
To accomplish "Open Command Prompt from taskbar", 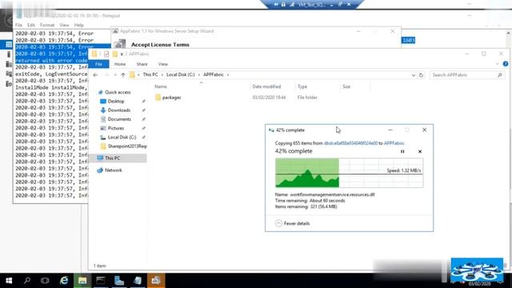I will click(x=101, y=281).
